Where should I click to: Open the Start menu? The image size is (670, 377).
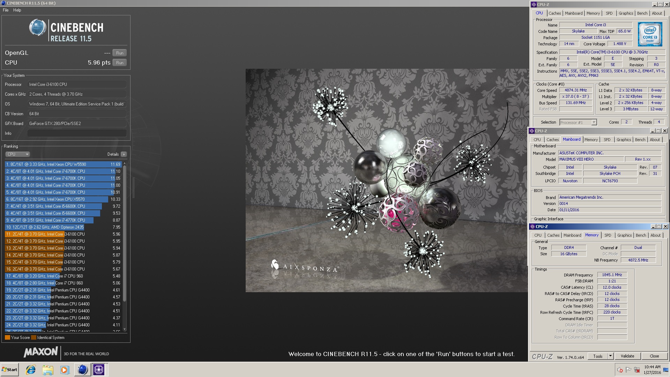point(9,370)
